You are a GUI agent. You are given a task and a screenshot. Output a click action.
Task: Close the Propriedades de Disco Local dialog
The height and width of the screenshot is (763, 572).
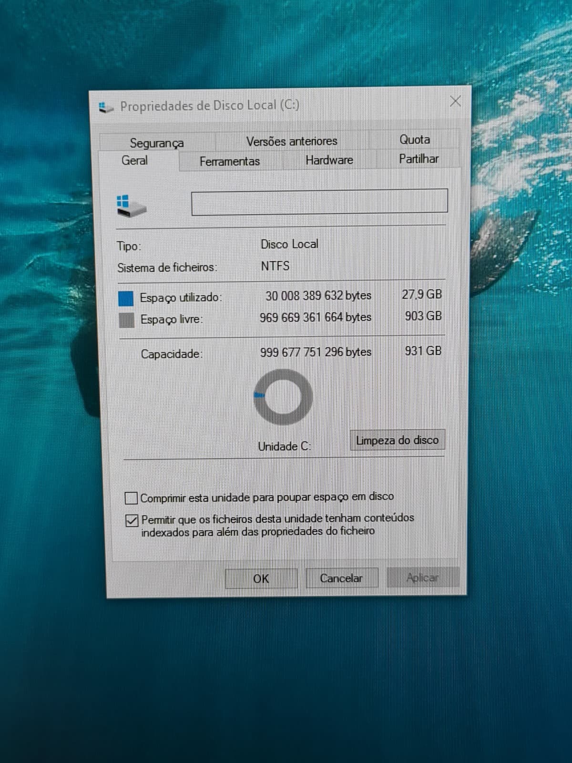pos(455,101)
